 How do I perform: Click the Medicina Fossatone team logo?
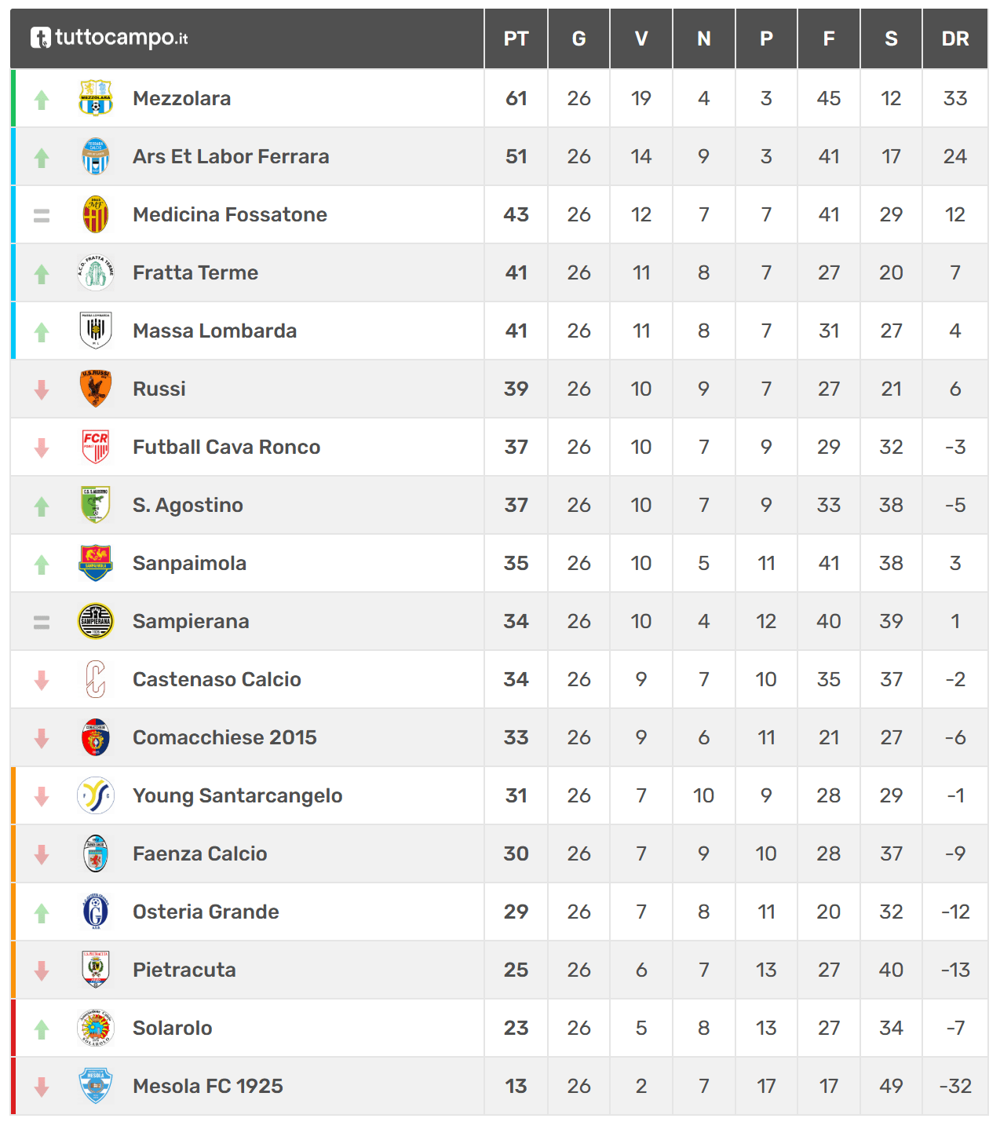[x=96, y=214]
